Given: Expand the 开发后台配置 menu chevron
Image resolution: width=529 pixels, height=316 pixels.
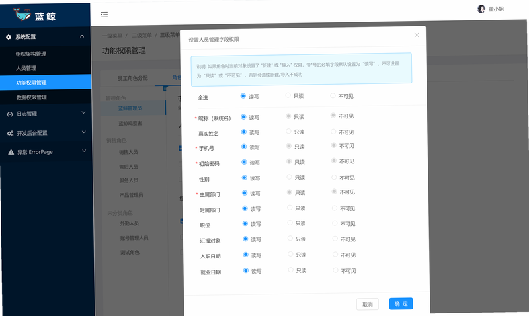Looking at the screenshot, I should pyautogui.click(x=84, y=132).
